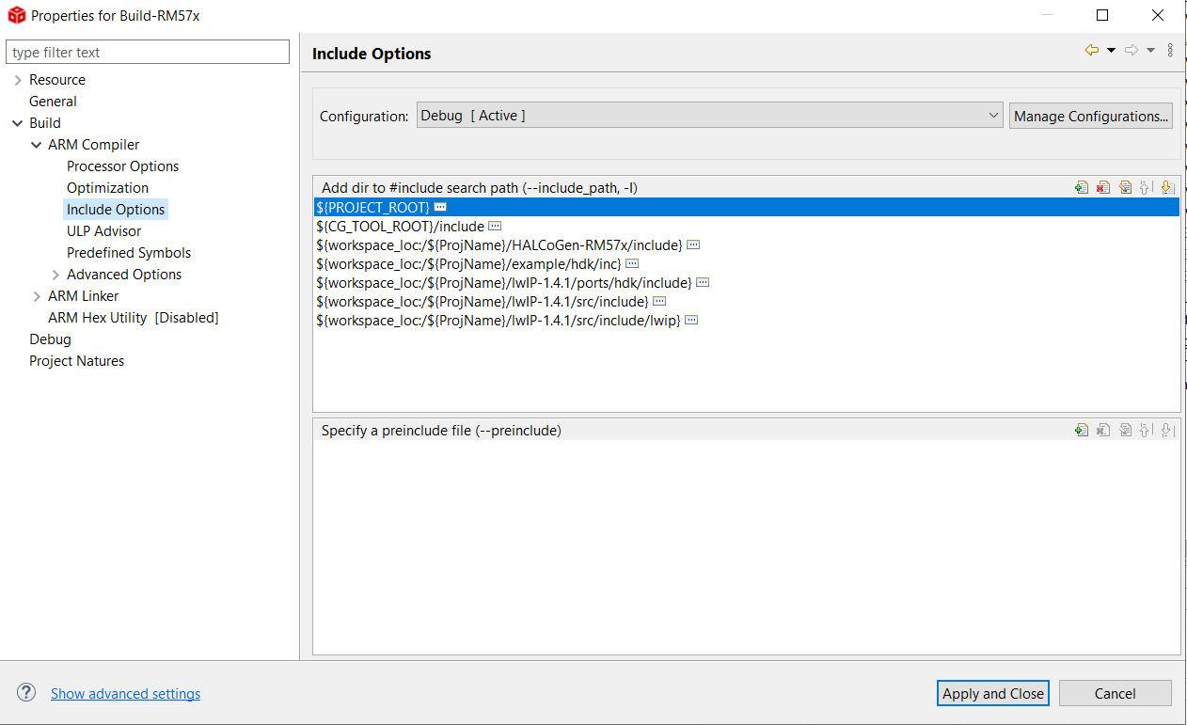This screenshot has height=725, width=1187.
Task: Click the Show advanced settings link
Action: point(125,693)
